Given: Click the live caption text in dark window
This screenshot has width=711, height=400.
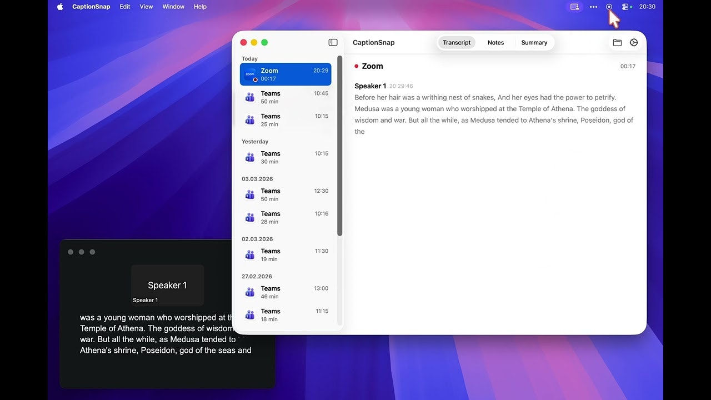Looking at the screenshot, I should (x=166, y=334).
